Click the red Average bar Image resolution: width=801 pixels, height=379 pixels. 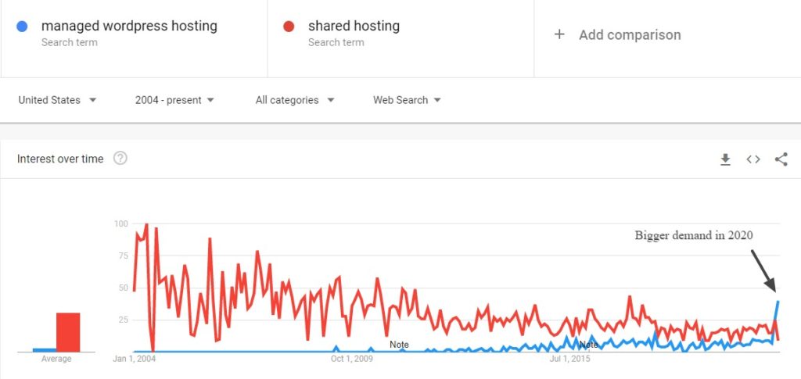[x=68, y=332]
